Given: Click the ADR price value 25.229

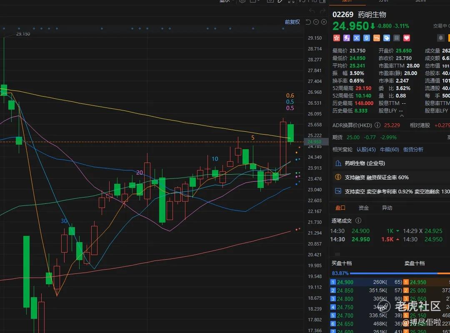Looking at the screenshot, I should (392, 125).
